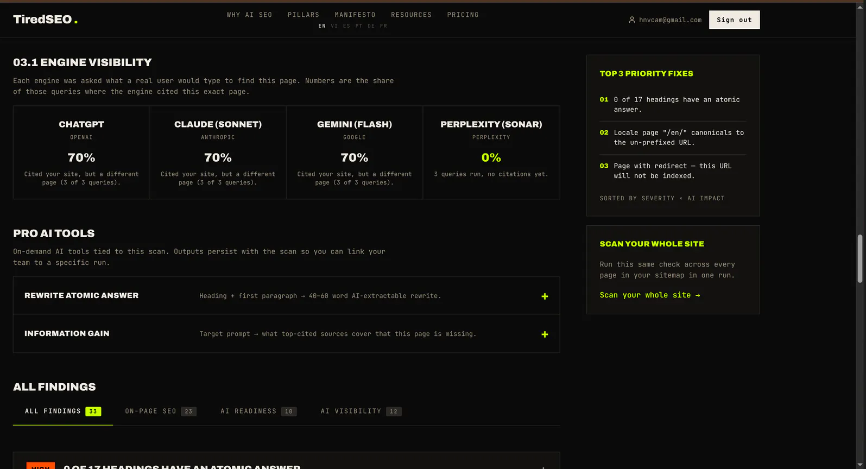Switch language to DE

[x=371, y=26]
